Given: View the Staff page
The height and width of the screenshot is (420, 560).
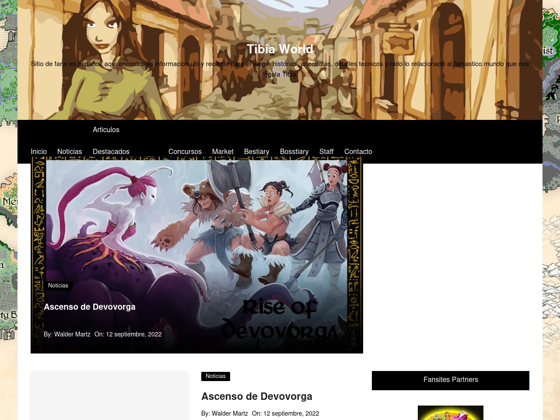Looking at the screenshot, I should coord(326,152).
